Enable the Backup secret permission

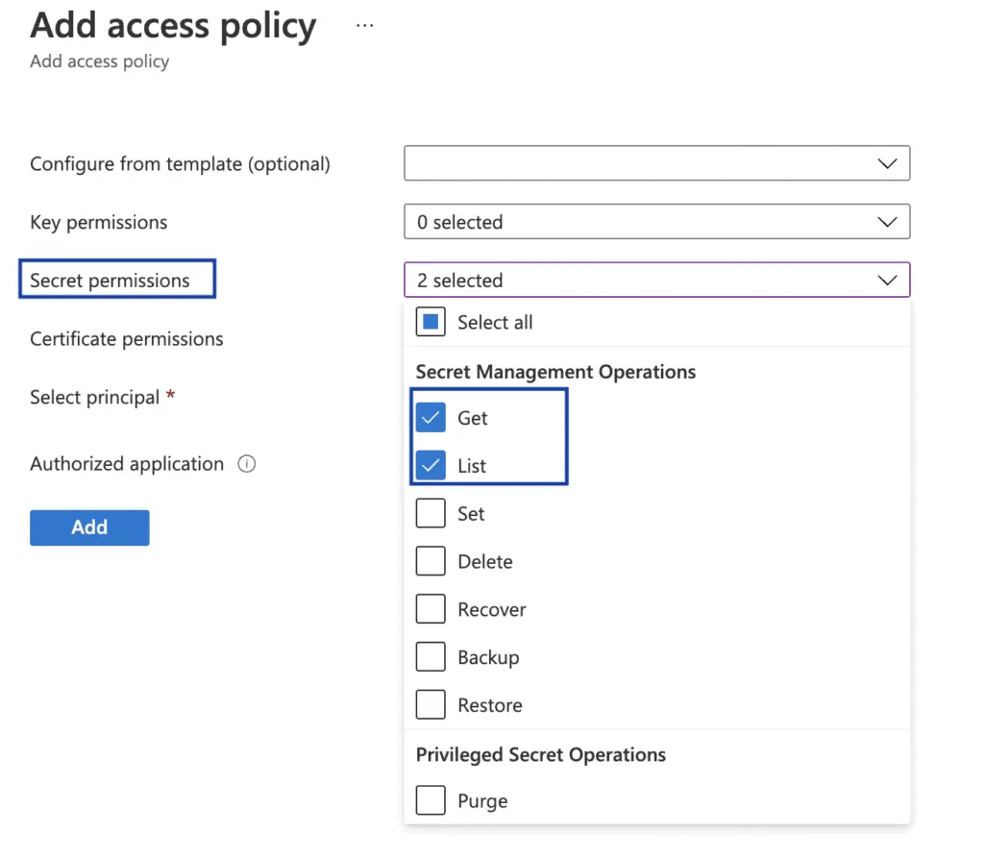[x=430, y=657]
